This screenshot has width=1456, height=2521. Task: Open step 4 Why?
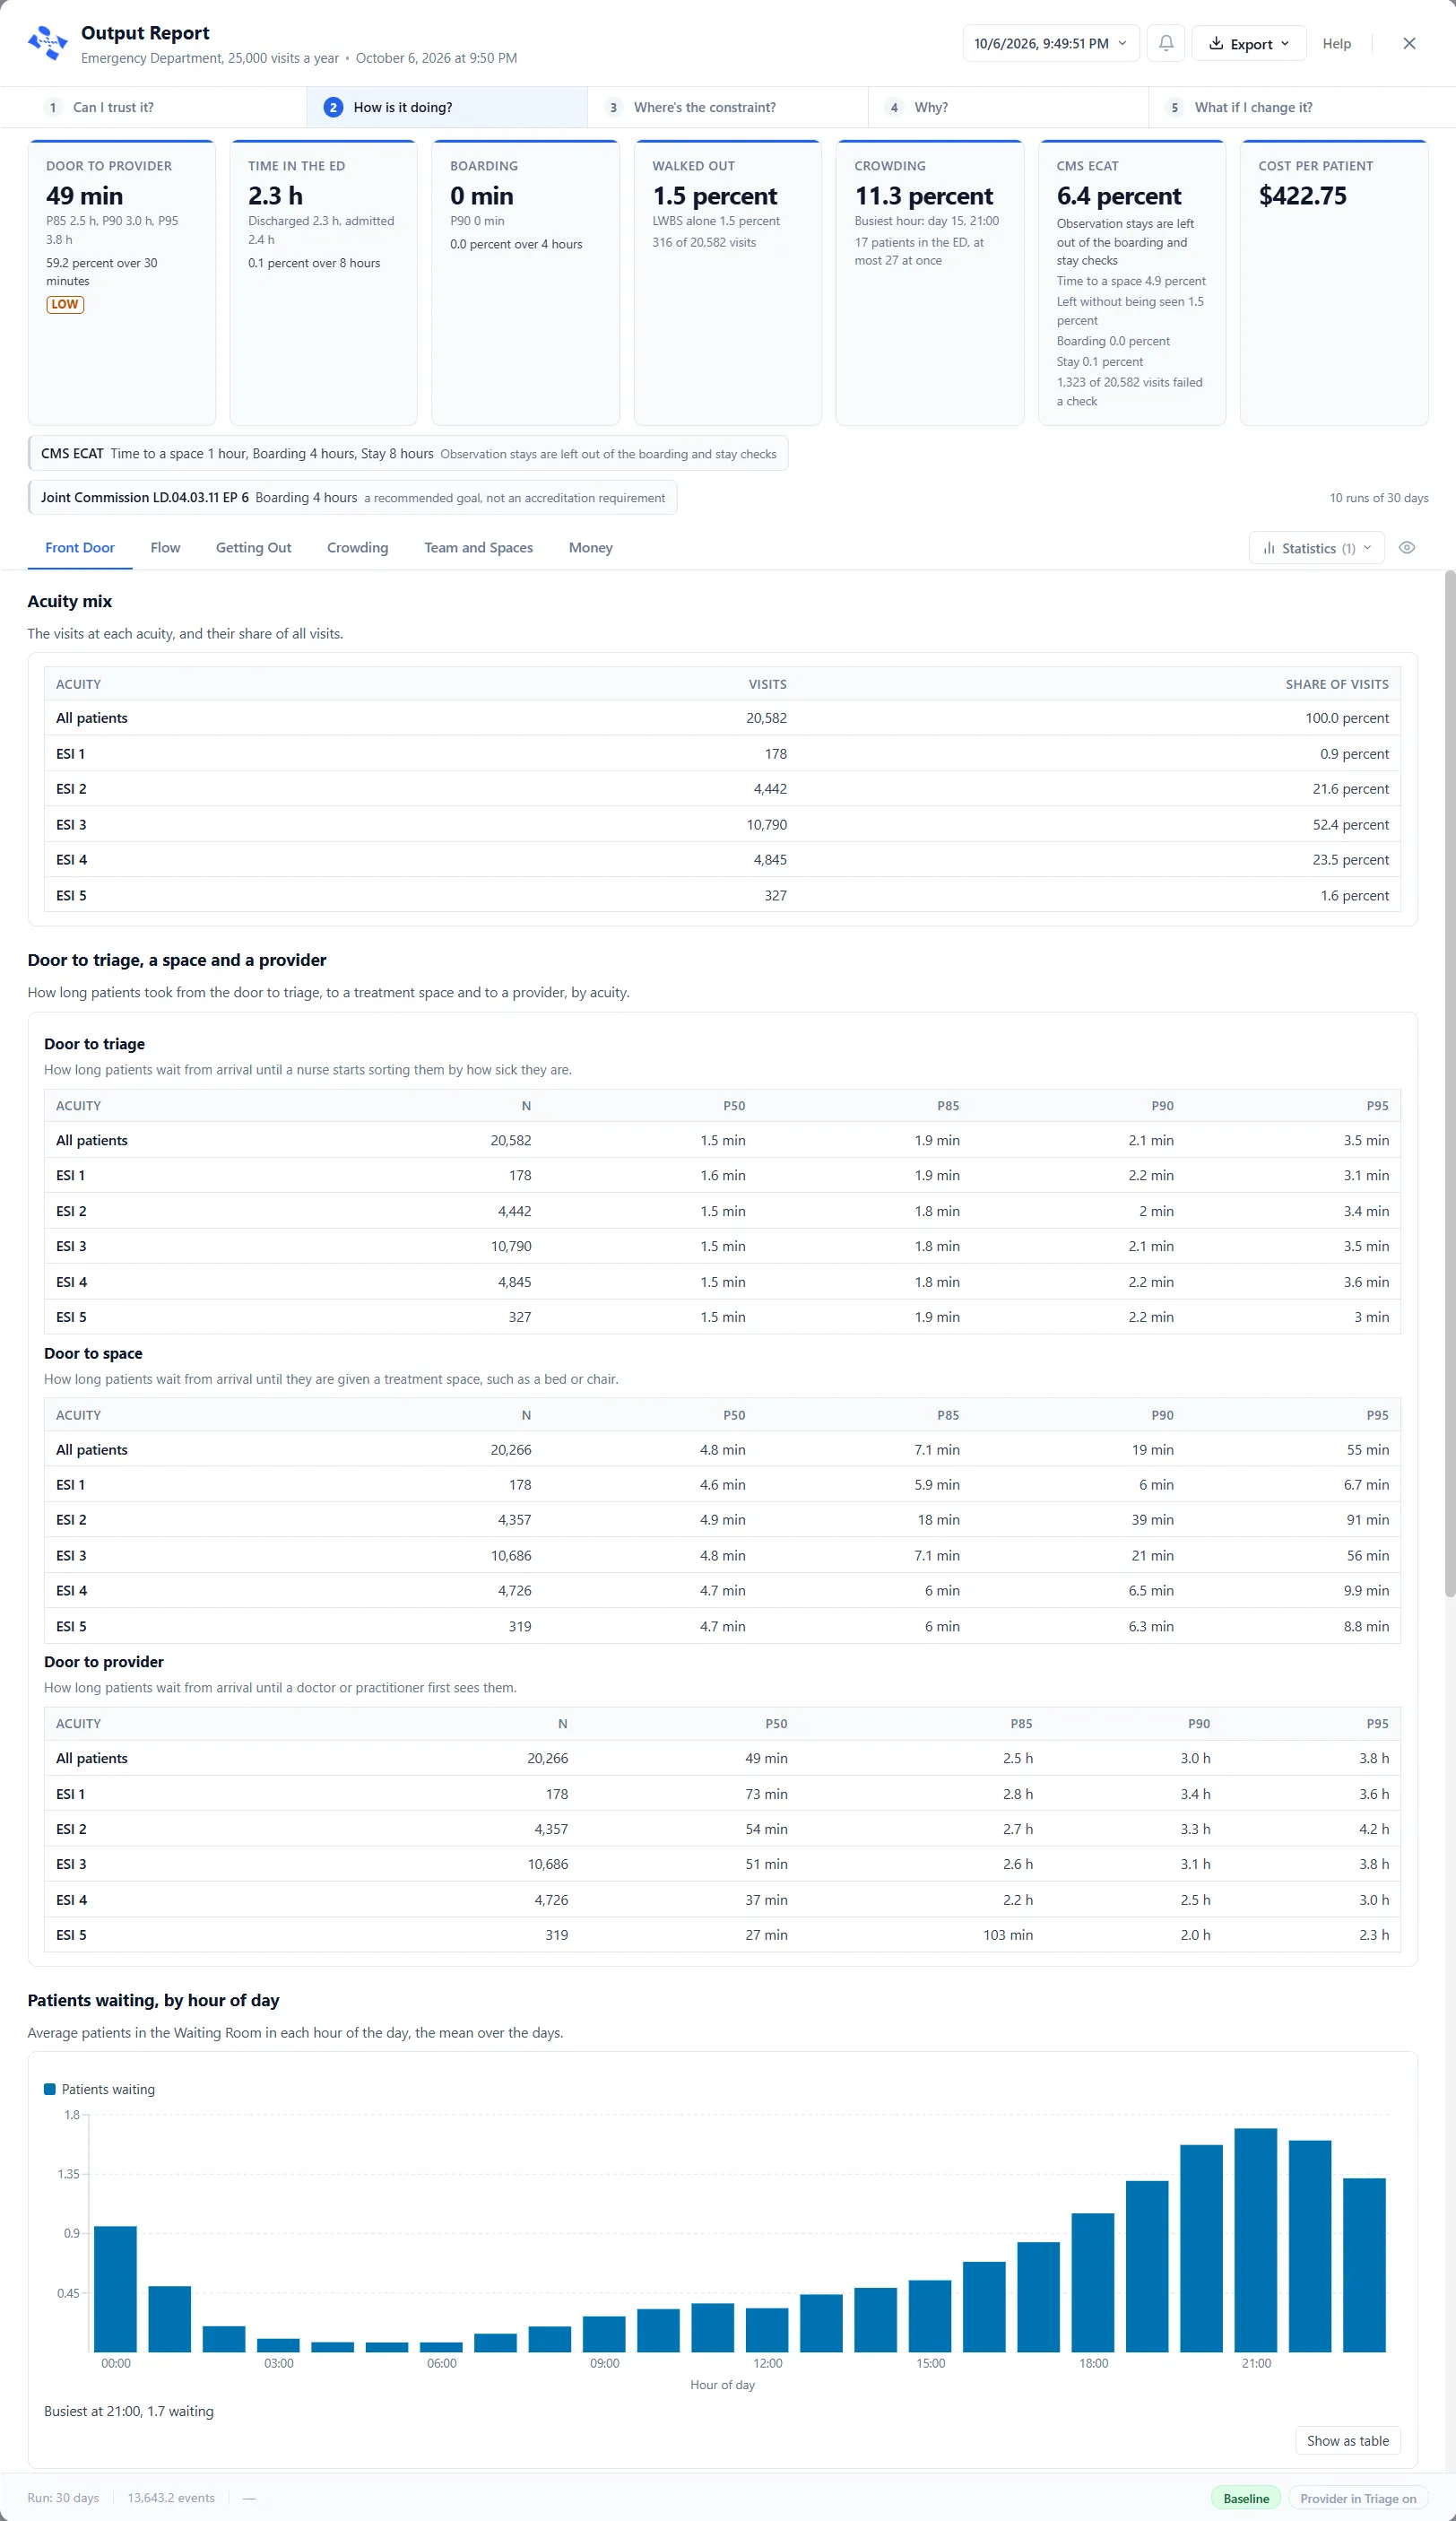coord(1008,107)
